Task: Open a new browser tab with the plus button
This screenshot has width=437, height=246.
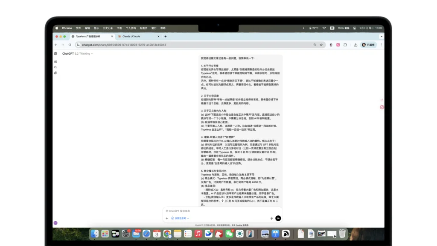Action: (165, 36)
